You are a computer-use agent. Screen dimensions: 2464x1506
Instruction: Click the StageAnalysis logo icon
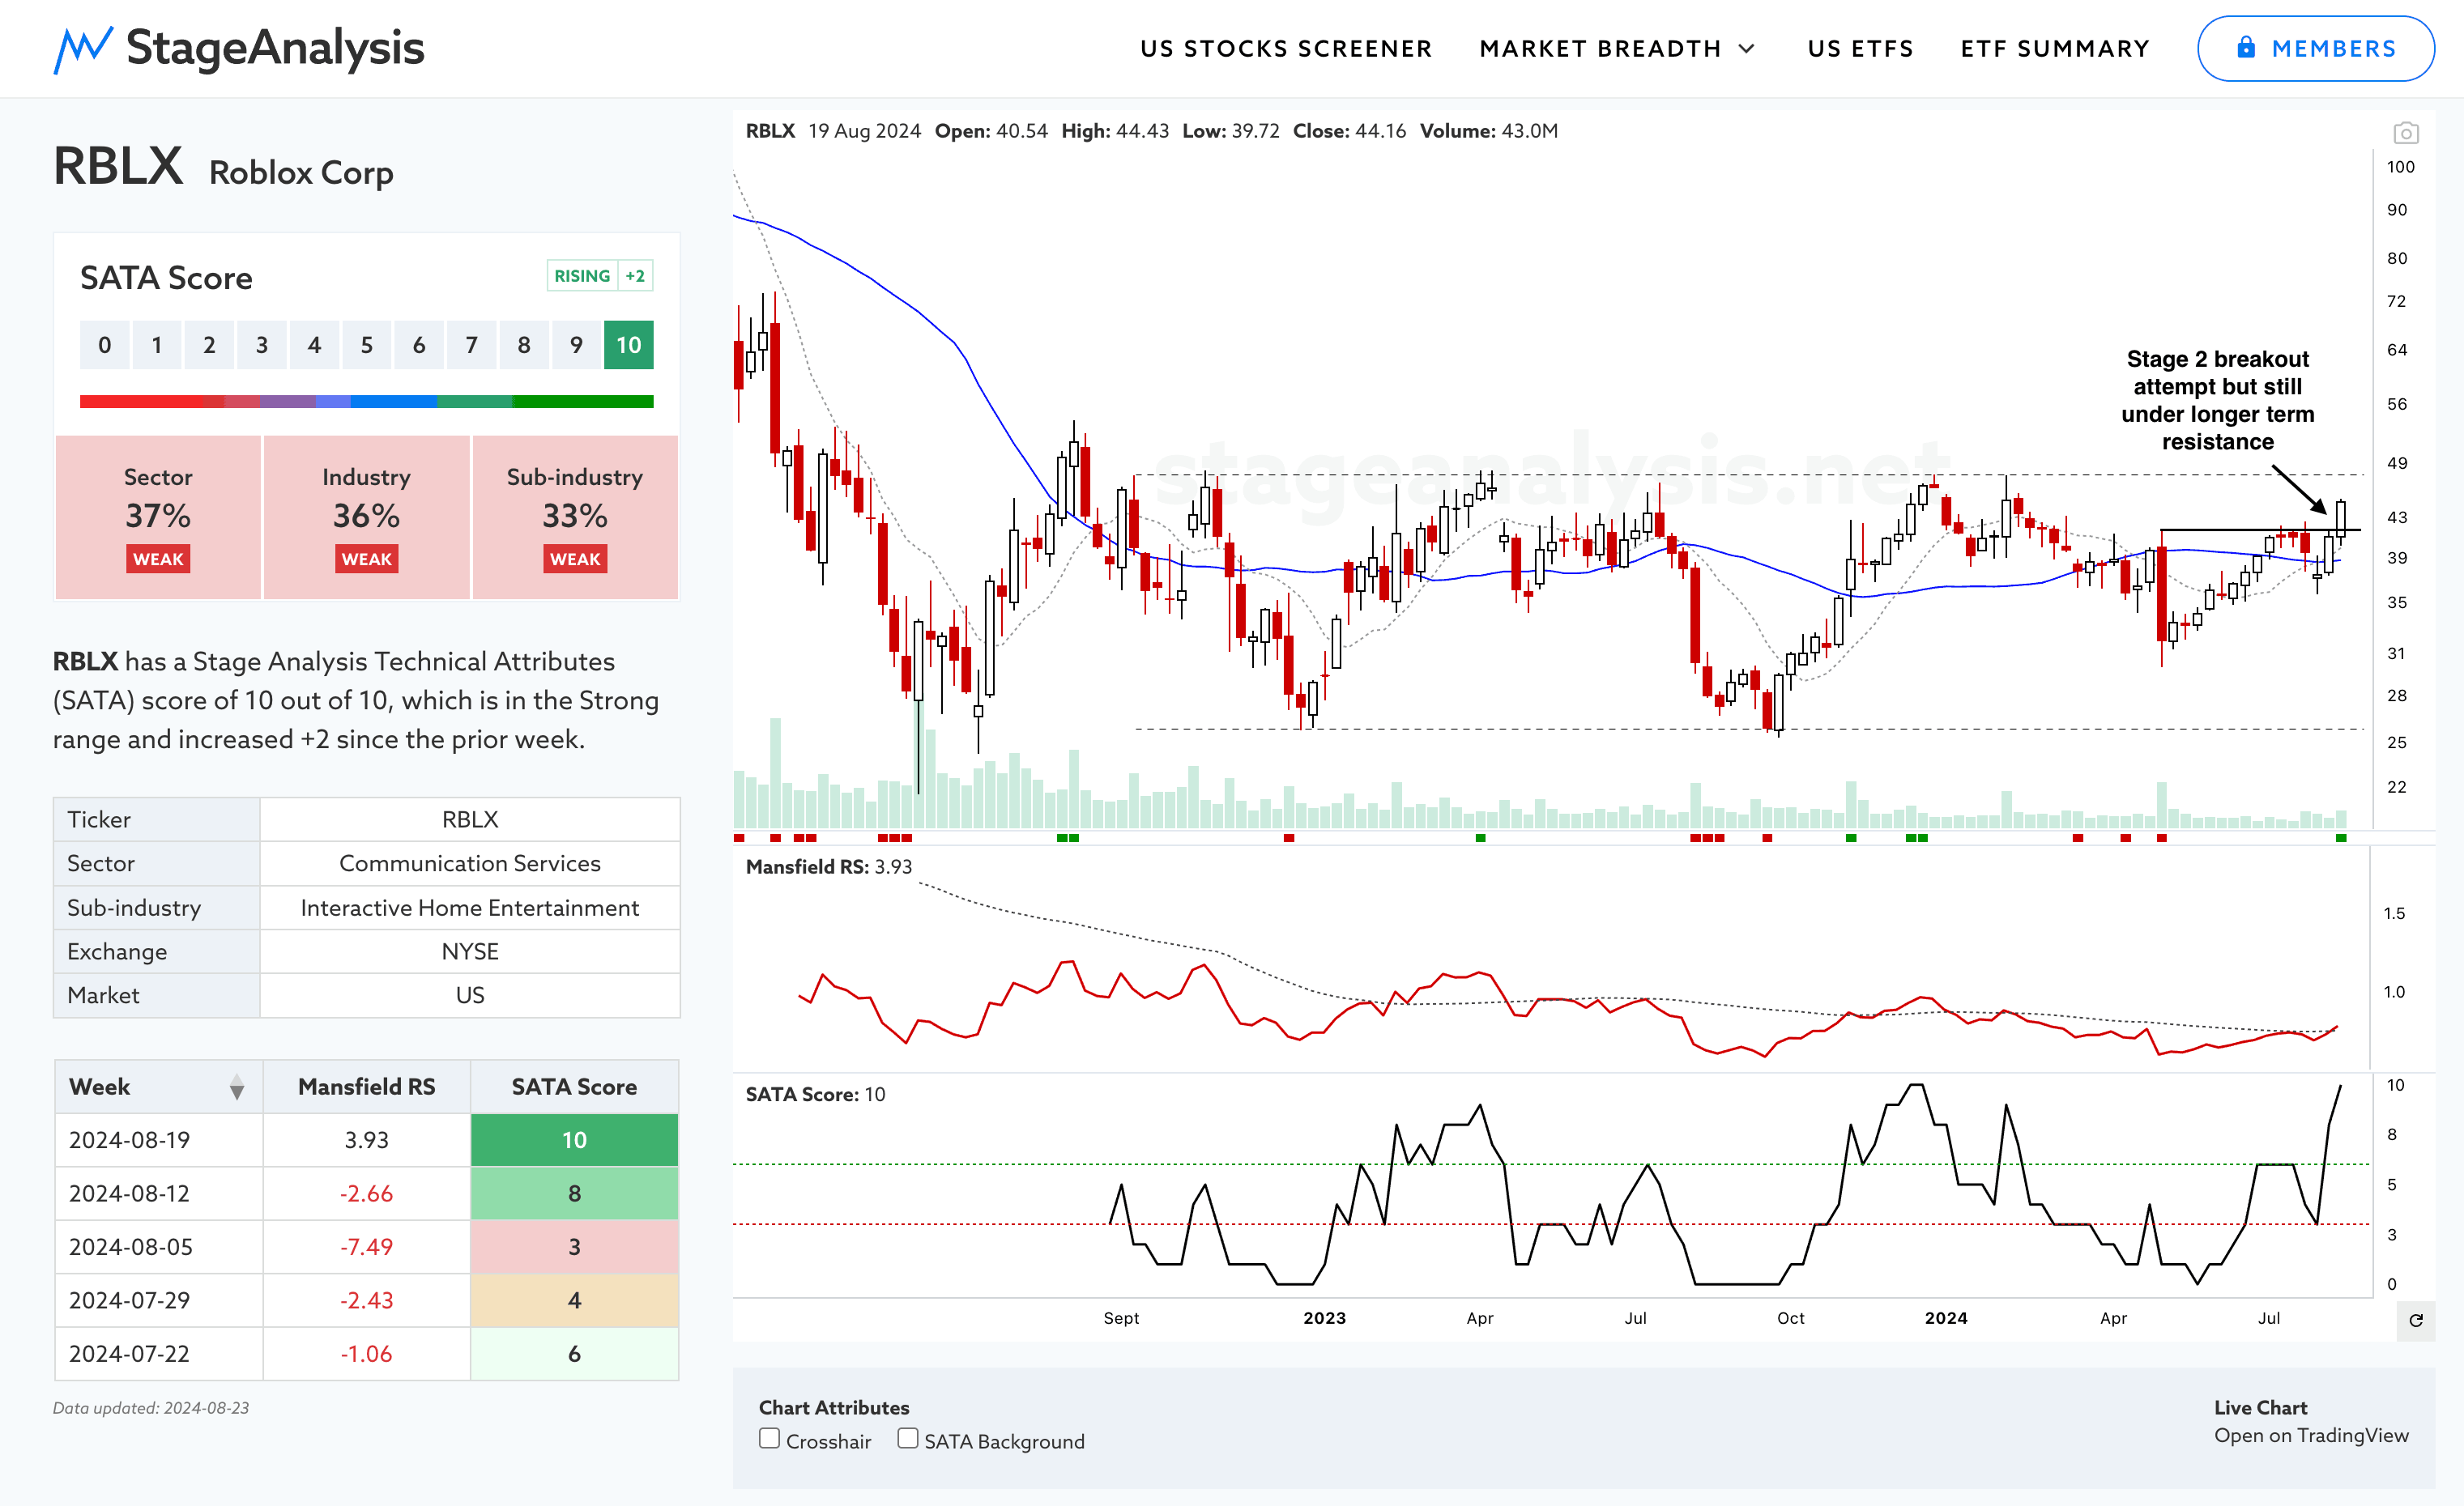pyautogui.click(x=82, y=49)
